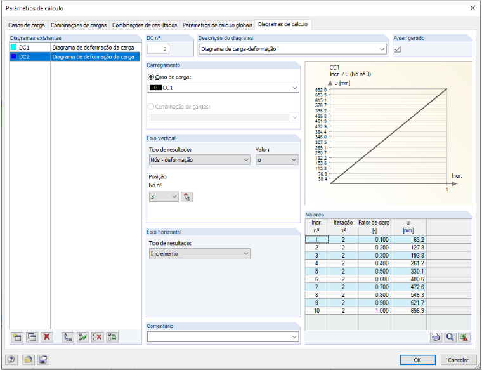
Task: Click the value cell 472.6
Action: pyautogui.click(x=408, y=287)
